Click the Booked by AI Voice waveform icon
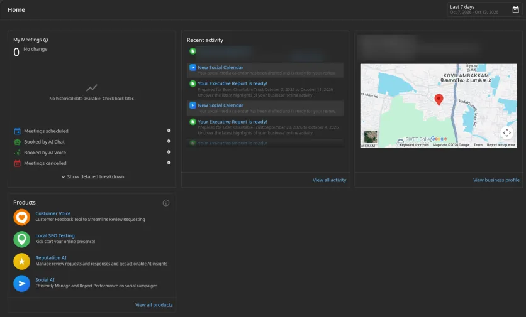The width and height of the screenshot is (526, 317). (x=18, y=153)
